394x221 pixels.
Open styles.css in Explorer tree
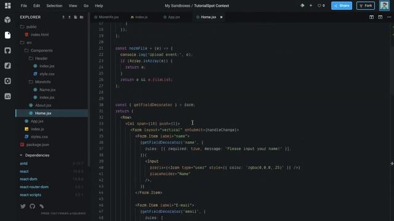(39, 136)
